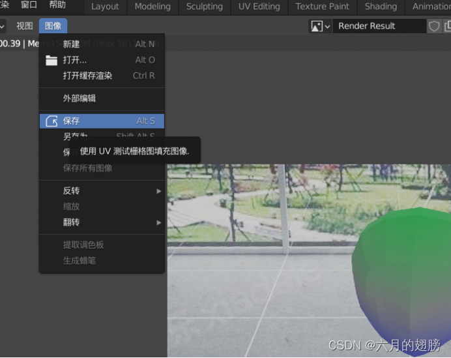The image size is (451, 358).
Task: Click the folder icon beside 打开...
Action: coord(51,60)
